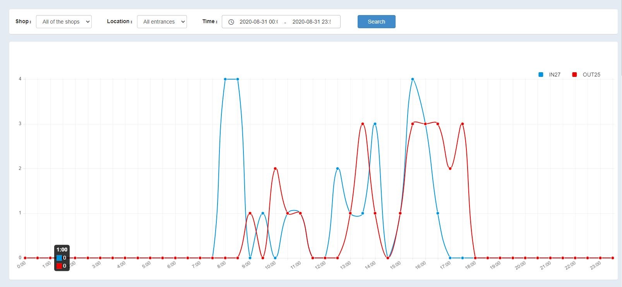622x287 pixels.
Task: Open the Shop dropdown list
Action: [64, 22]
